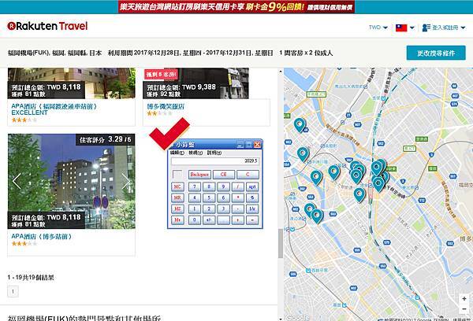The width and height of the screenshot is (473, 321).
Task: Open the 博多微笑飯店 hotel link
Action: 166,106
